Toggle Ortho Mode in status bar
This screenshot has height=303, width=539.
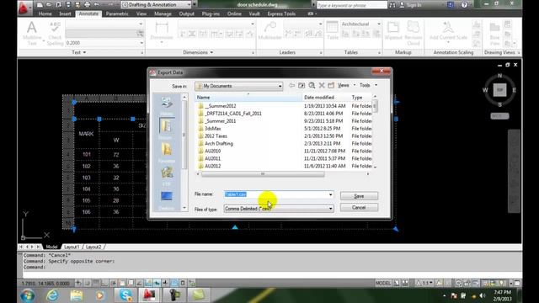(x=104, y=283)
